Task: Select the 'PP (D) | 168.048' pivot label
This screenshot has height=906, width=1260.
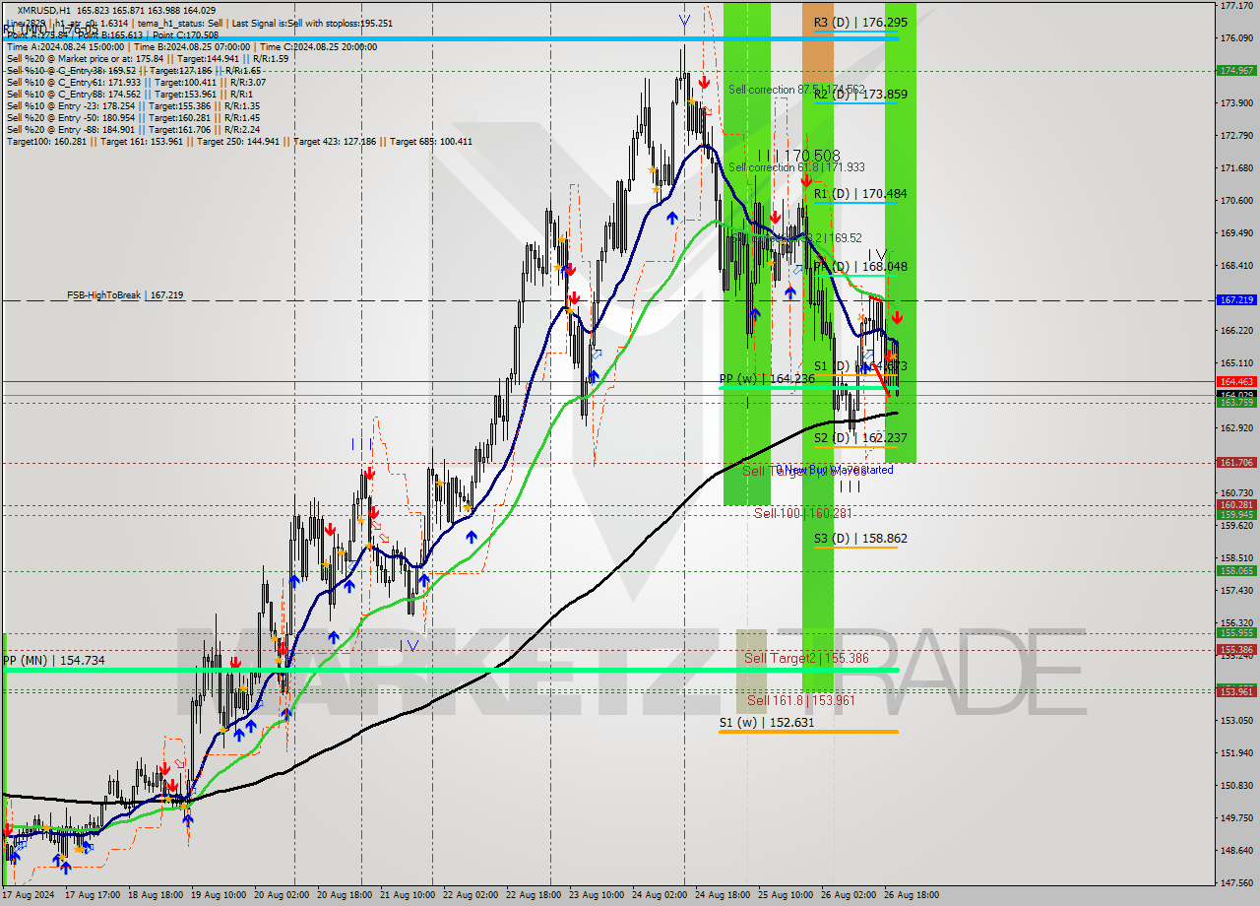Action: (860, 267)
